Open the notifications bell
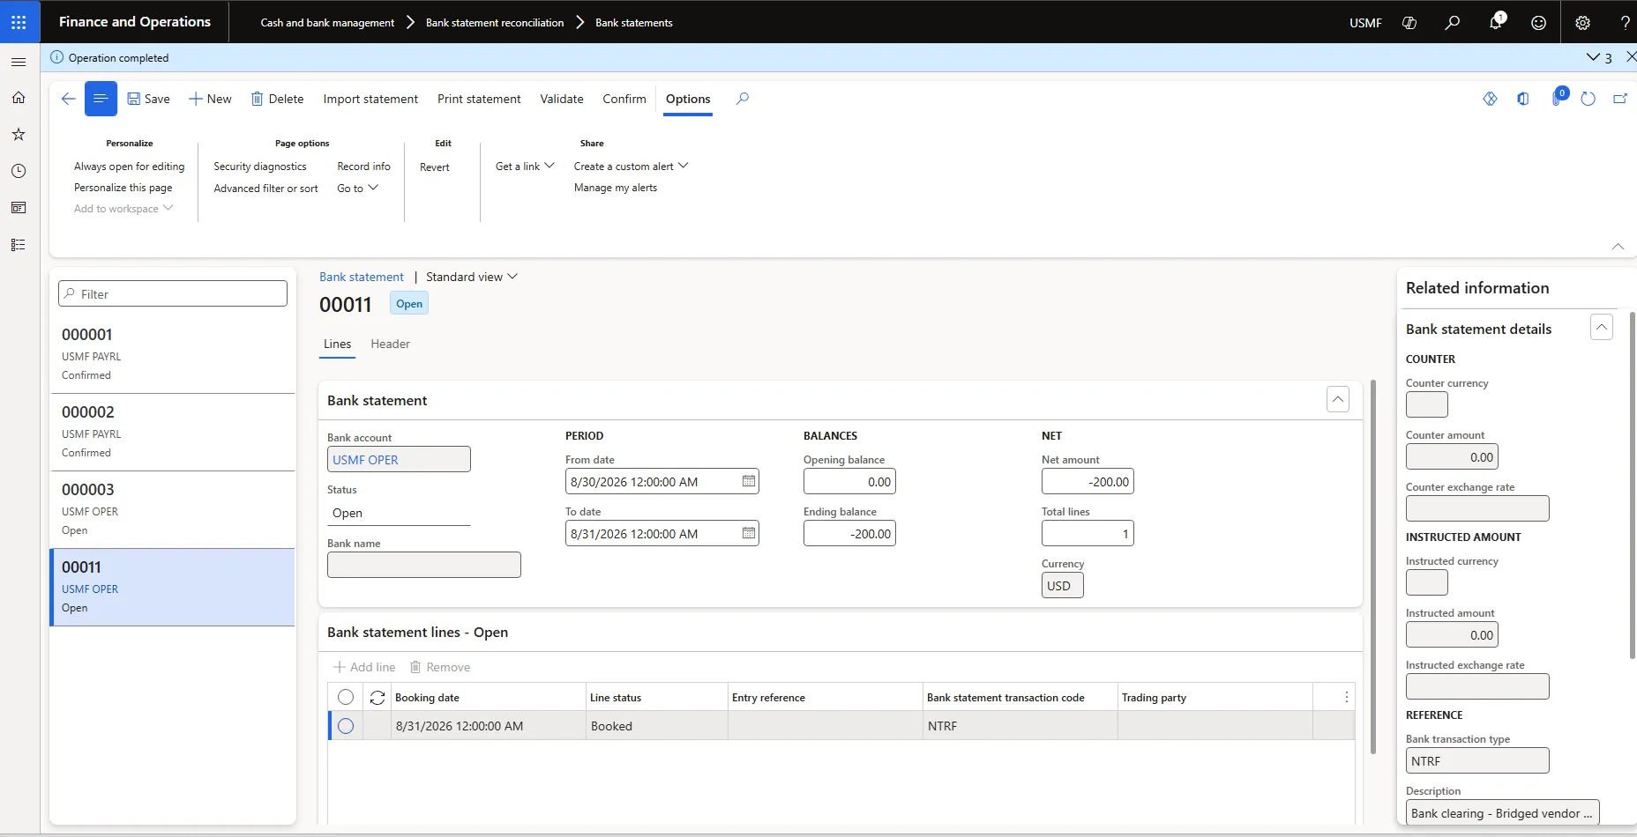This screenshot has height=837, width=1637. 1495,23
